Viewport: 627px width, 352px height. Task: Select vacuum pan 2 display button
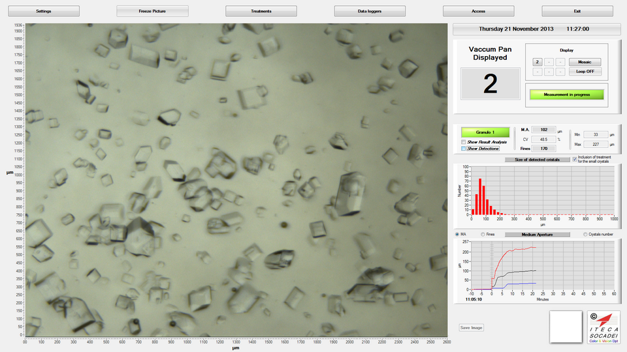pyautogui.click(x=537, y=62)
